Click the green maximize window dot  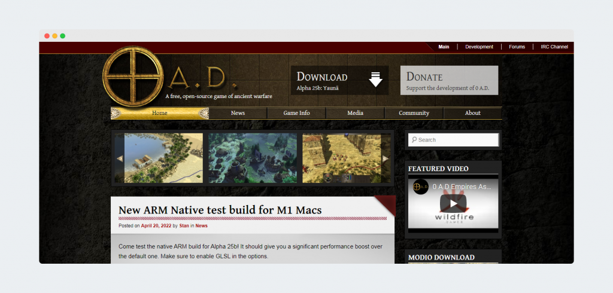tap(62, 36)
